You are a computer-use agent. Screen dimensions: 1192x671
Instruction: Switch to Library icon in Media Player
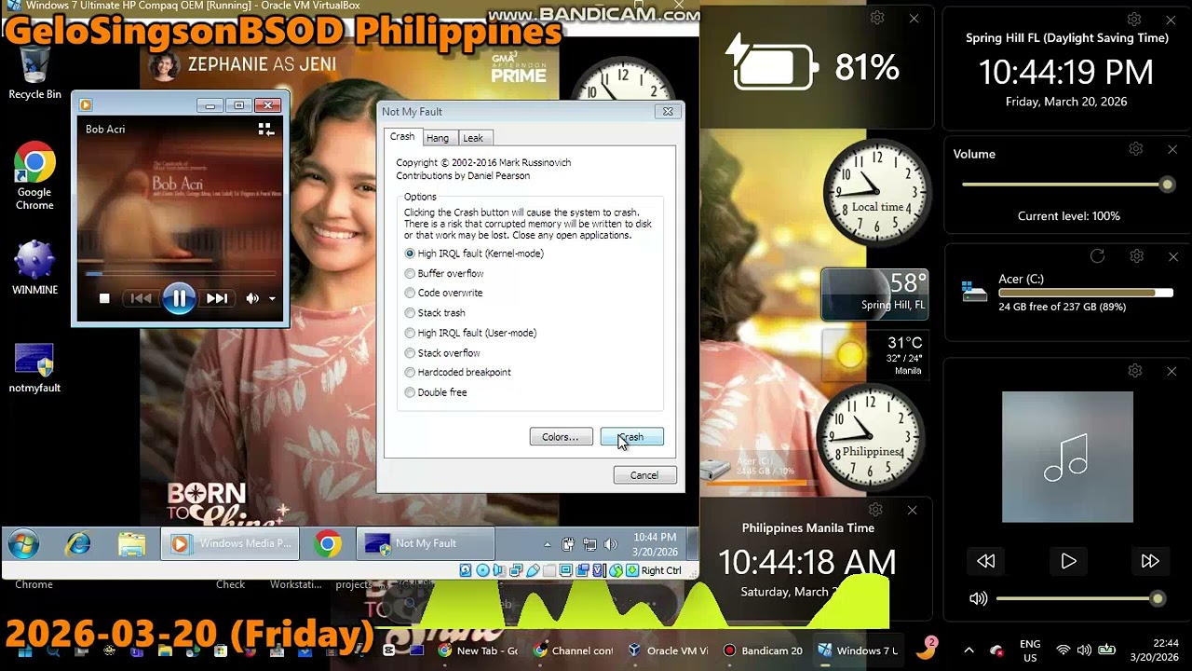(265, 130)
